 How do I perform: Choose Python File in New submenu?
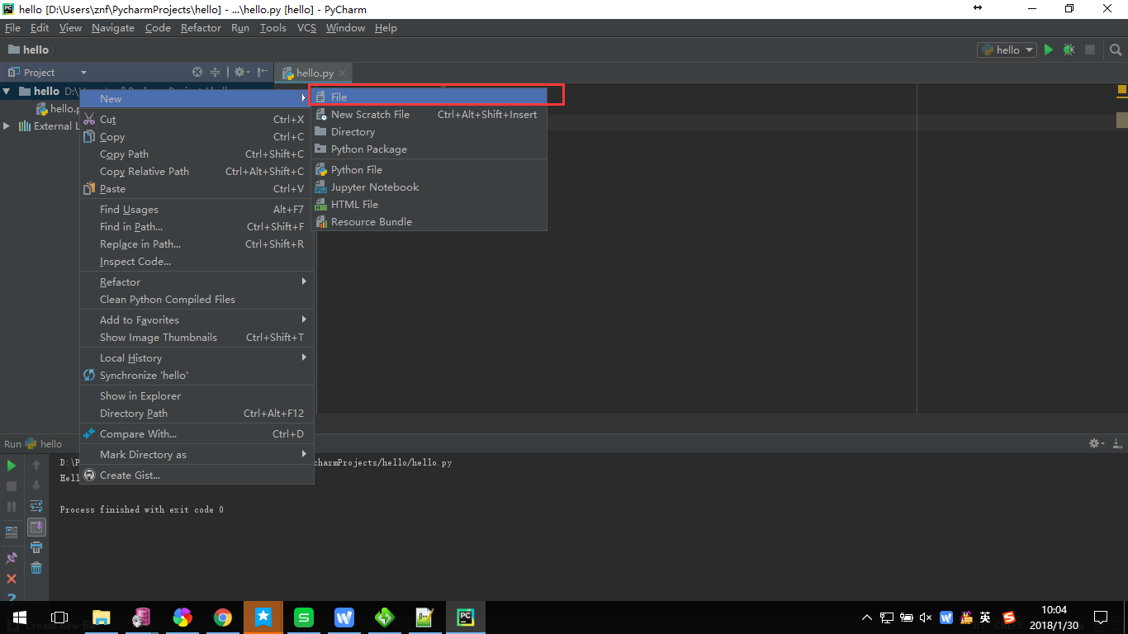429,170
